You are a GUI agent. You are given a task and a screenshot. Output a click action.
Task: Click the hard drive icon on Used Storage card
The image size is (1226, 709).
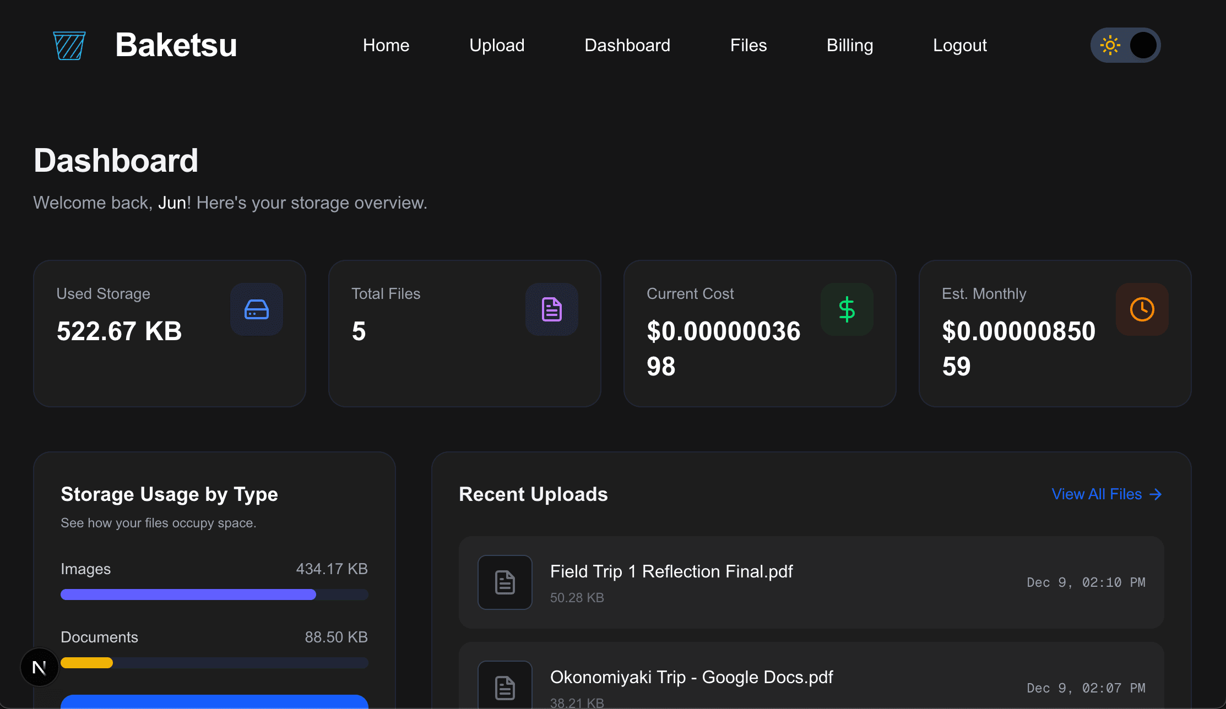point(256,309)
